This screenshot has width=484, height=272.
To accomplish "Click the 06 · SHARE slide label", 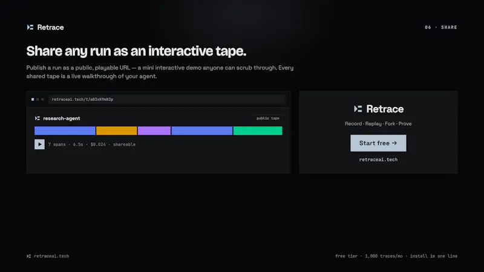I will pos(441,27).
